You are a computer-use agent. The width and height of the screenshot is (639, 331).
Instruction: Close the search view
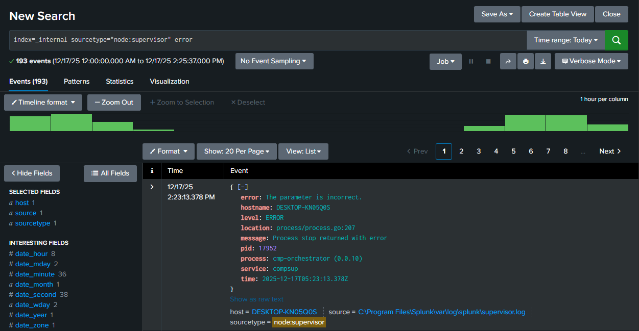pos(611,14)
